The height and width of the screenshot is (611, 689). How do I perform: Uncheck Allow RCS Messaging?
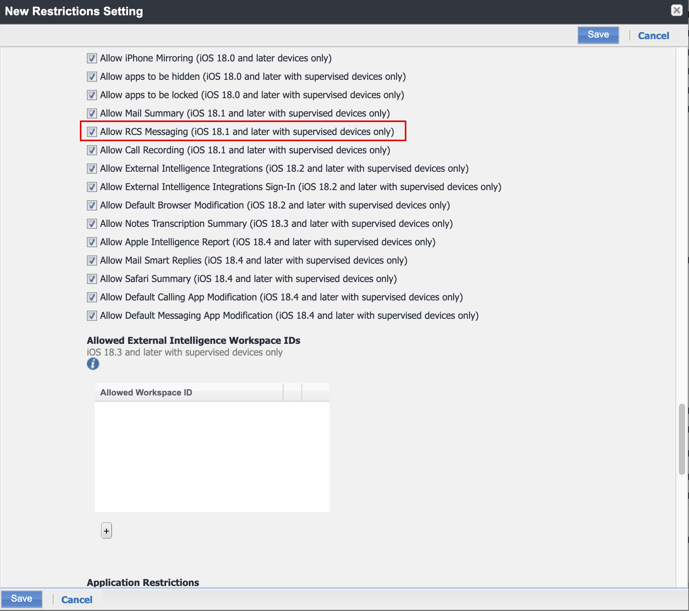[x=92, y=132]
